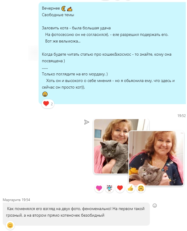Select the thumbs-up reaction under the photos
The width and height of the screenshot is (187, 231).
(x=130, y=188)
